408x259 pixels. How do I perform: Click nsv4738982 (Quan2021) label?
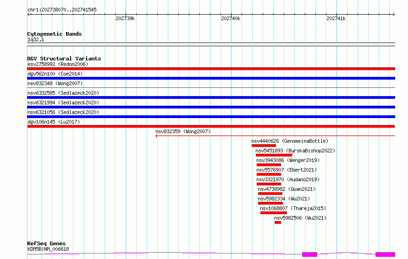(287, 189)
